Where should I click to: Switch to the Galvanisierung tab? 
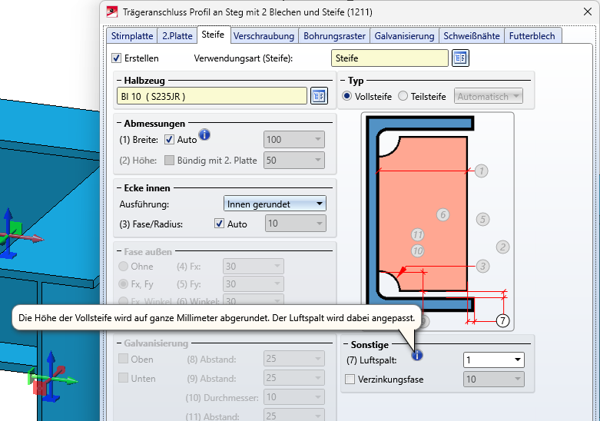pyautogui.click(x=404, y=35)
